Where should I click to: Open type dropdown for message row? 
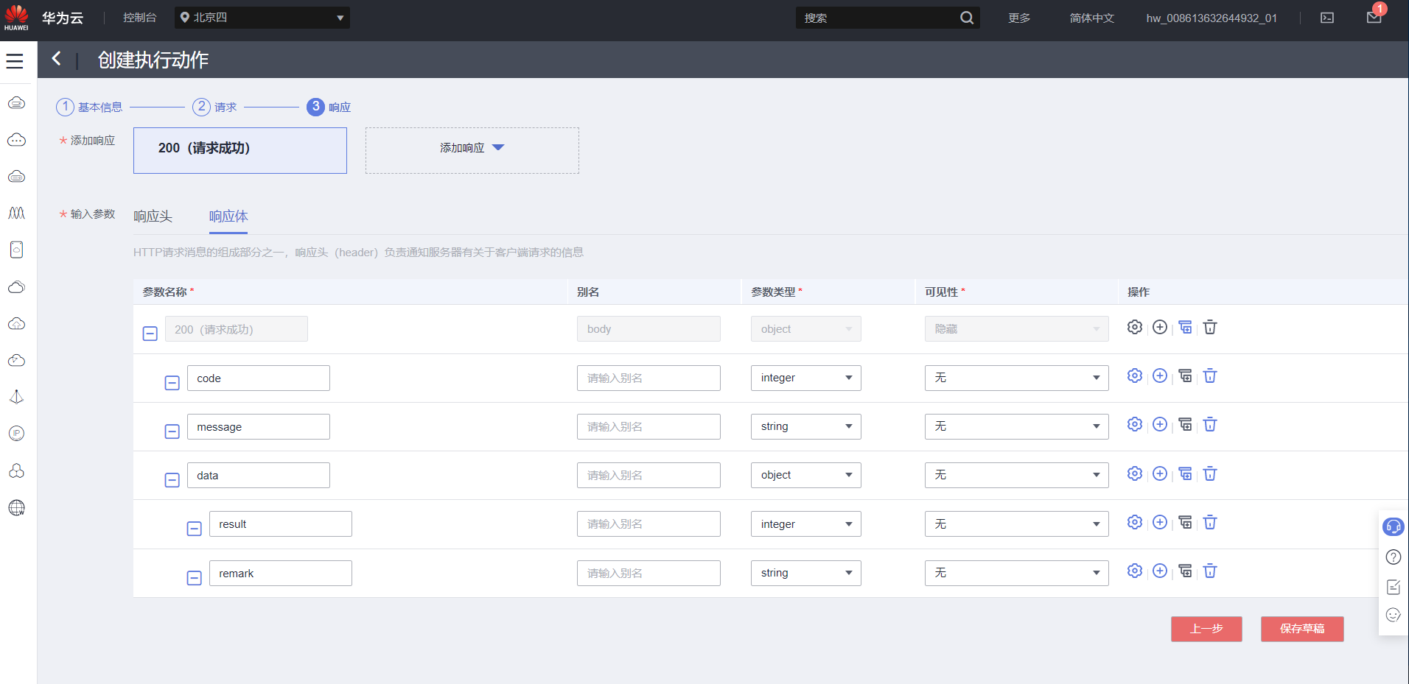[805, 426]
